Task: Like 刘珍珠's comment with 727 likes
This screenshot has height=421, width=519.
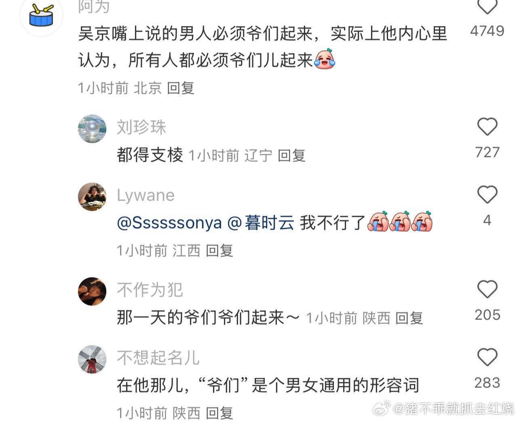Action: [487, 127]
